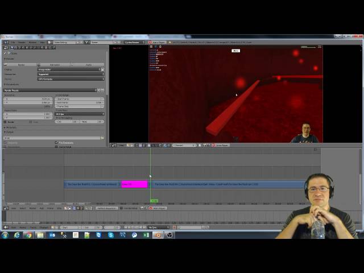Click End Frame field in Frame Range

(x=80, y=102)
